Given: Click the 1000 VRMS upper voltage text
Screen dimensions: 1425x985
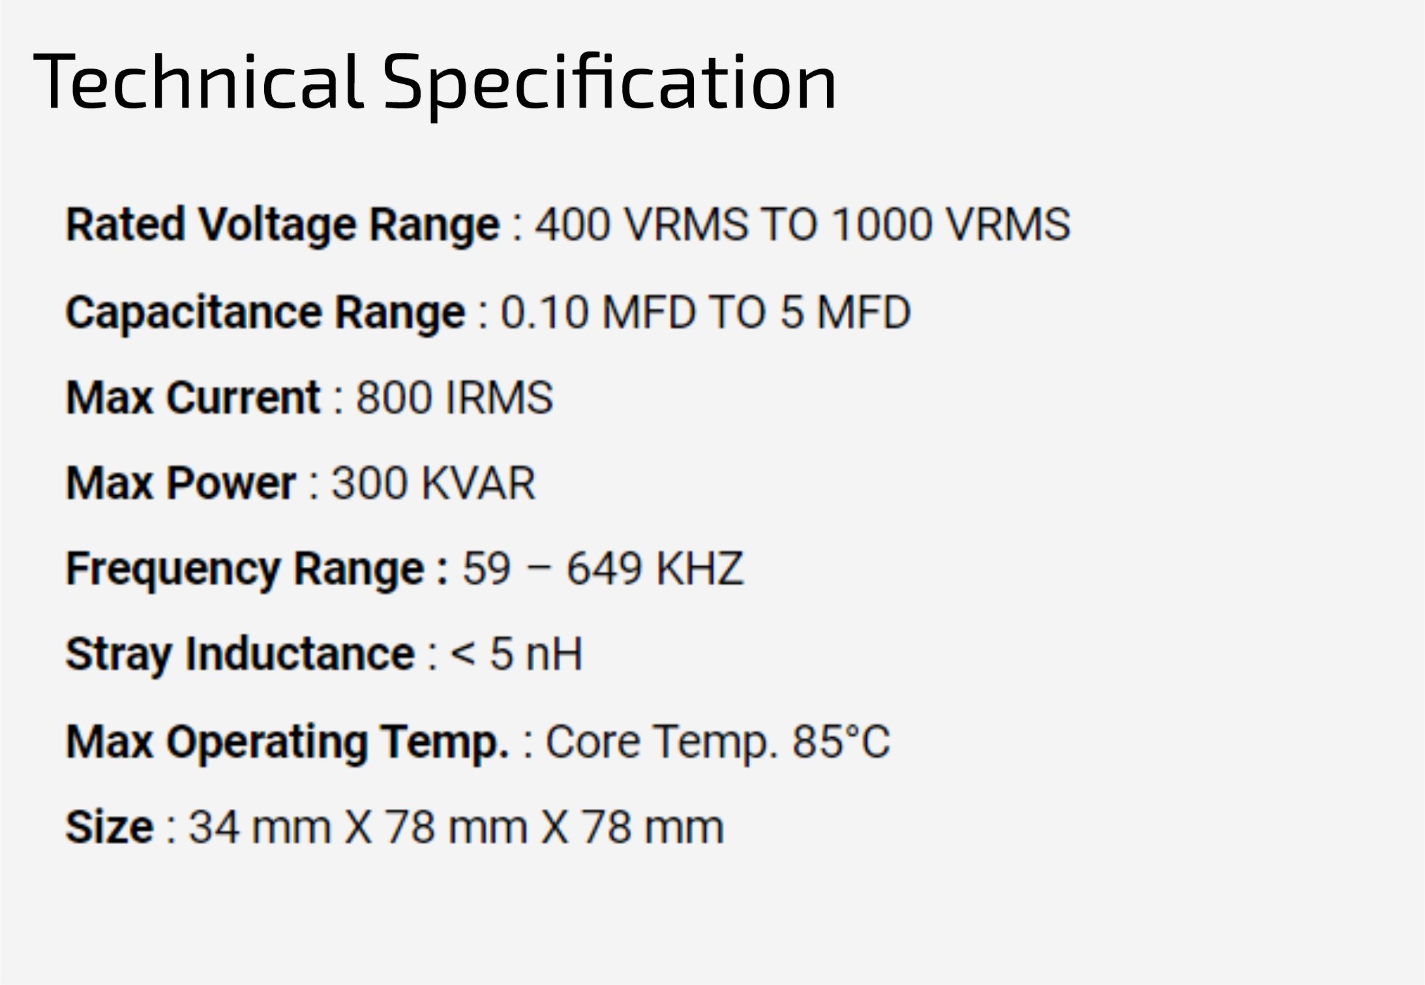Looking at the screenshot, I should 952,224.
